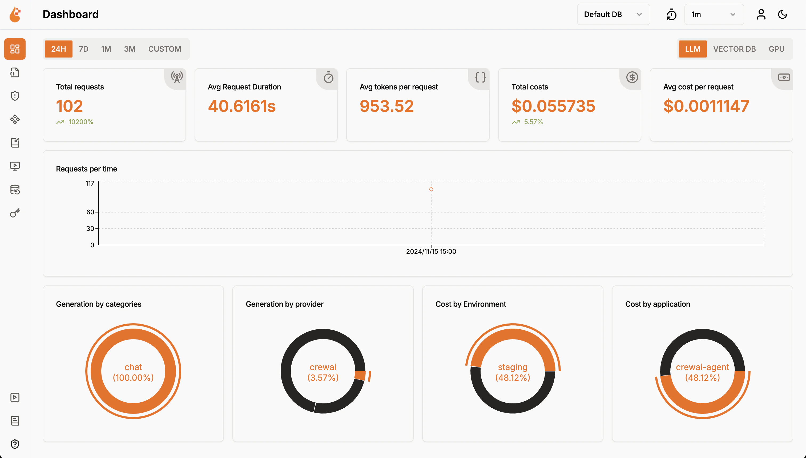Screen dimensions: 806x458
Task: Switch to VECTOR DB view
Action: (735, 49)
